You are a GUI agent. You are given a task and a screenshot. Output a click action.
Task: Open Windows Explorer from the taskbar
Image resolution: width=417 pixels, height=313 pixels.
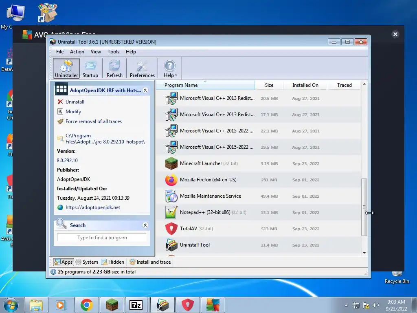pyautogui.click(x=36, y=305)
